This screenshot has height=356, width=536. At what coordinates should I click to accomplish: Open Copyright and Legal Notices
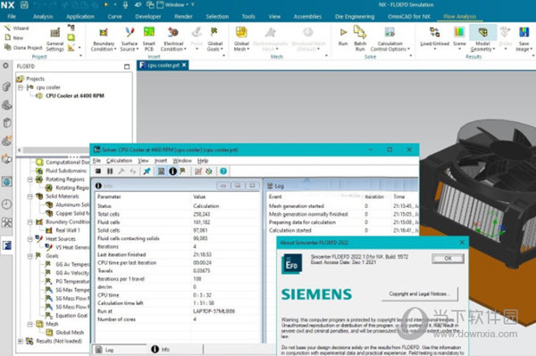click(420, 294)
